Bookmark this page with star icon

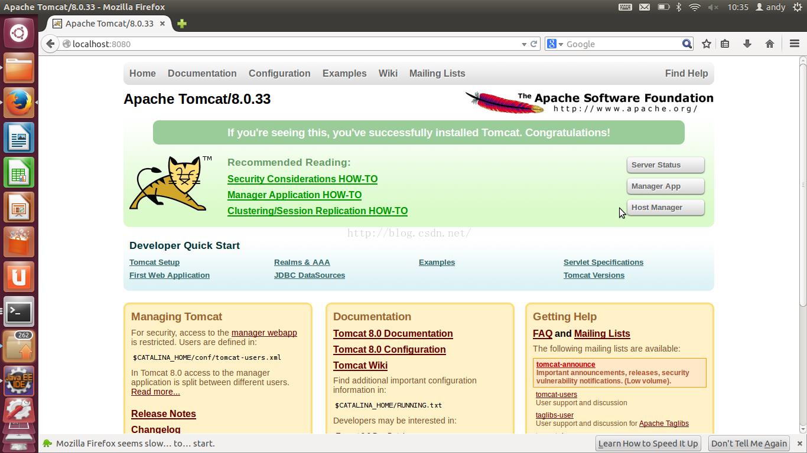click(706, 44)
